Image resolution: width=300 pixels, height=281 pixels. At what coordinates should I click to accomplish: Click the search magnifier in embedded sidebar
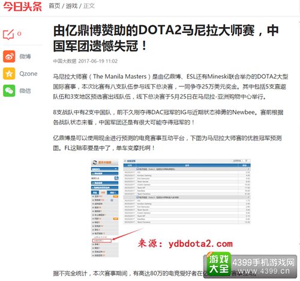tap(116, 178)
